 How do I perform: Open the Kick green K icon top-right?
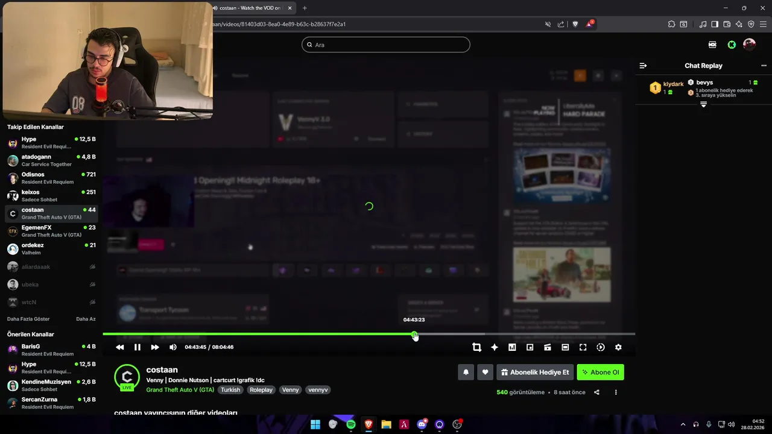pos(732,45)
